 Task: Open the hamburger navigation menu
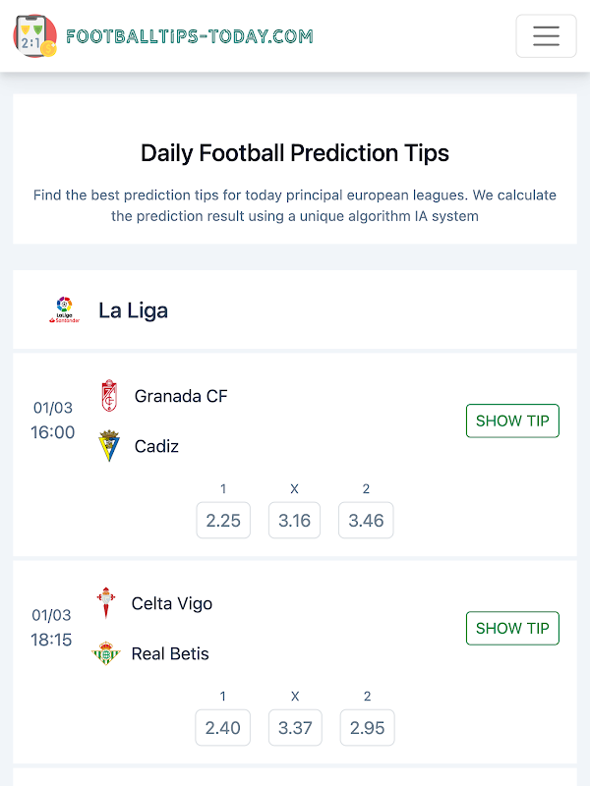(x=546, y=36)
